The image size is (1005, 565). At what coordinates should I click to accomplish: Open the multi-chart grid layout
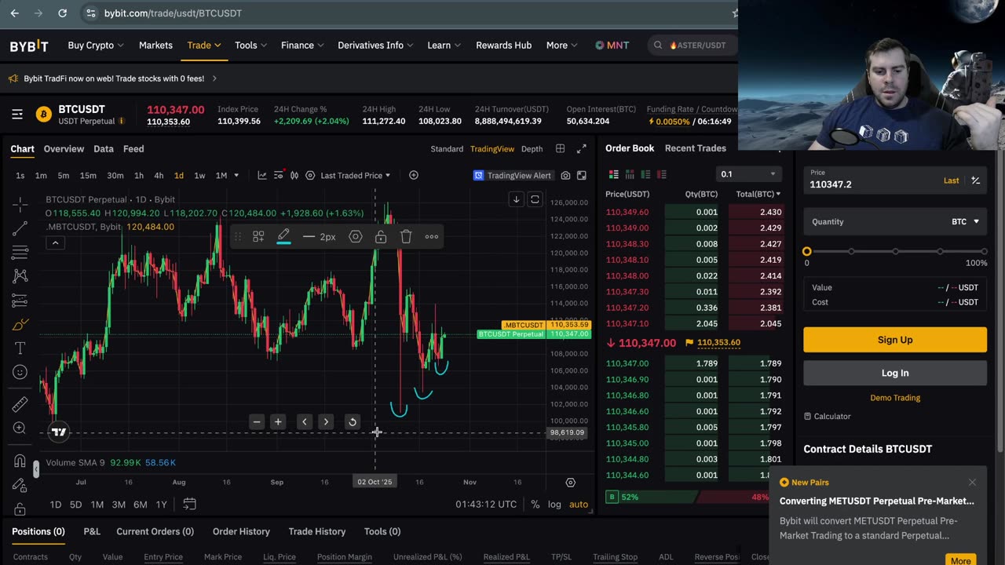[560, 149]
